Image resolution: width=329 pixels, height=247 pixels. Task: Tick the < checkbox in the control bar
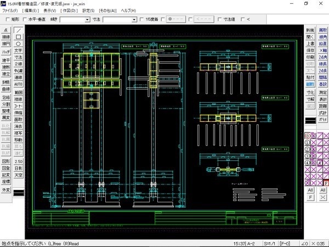(243, 19)
